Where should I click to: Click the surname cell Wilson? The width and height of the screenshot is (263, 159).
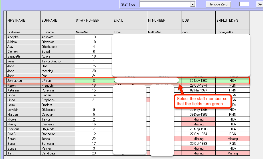coord(58,81)
